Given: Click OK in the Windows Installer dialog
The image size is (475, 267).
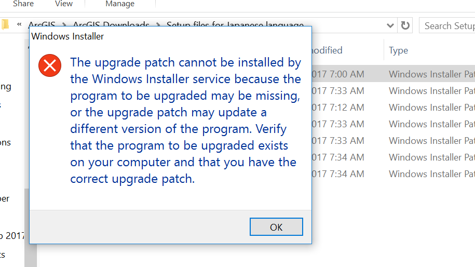Looking at the screenshot, I should (276, 226).
